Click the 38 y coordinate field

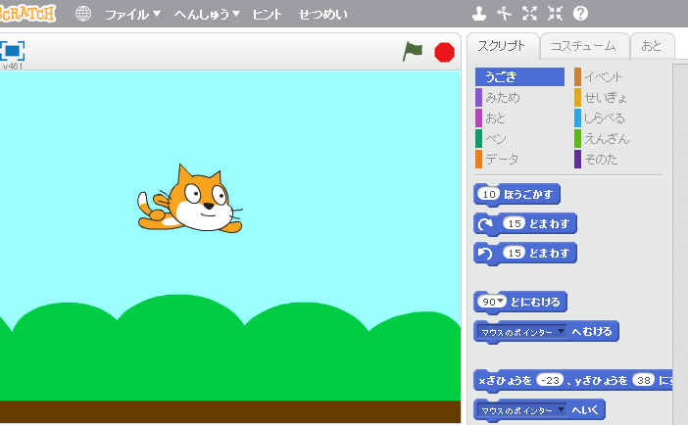click(x=644, y=380)
